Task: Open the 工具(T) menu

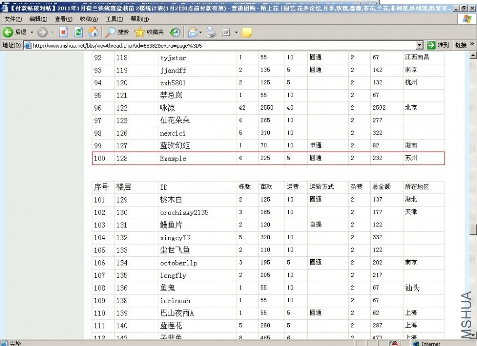Action: click(x=114, y=19)
